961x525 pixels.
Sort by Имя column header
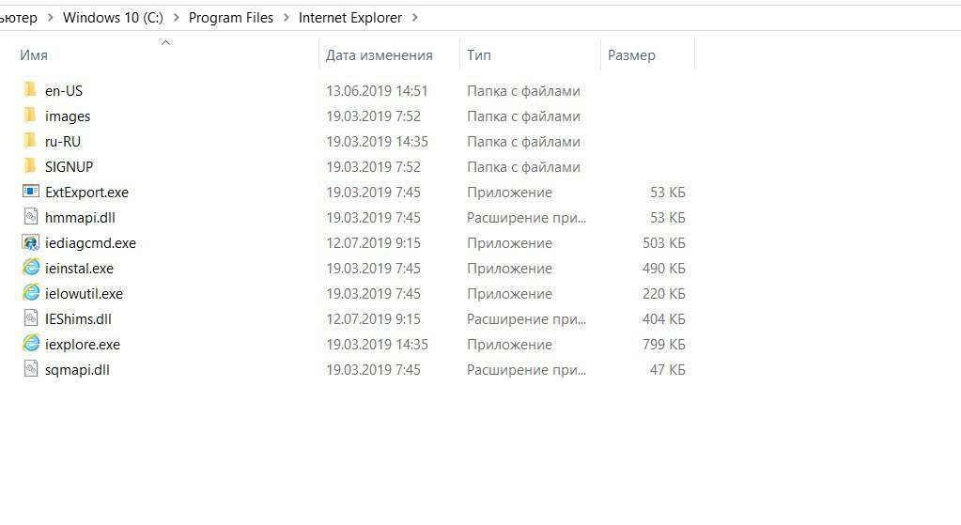[x=34, y=55]
